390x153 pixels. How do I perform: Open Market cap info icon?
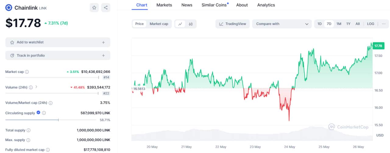pos(27,72)
